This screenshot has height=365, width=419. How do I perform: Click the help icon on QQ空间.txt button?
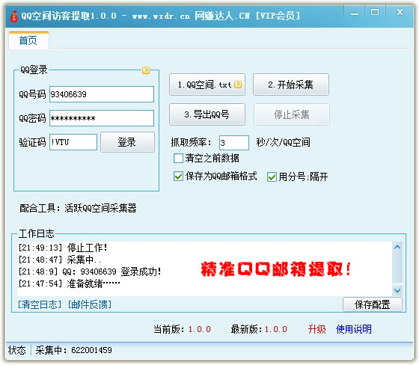[238, 85]
